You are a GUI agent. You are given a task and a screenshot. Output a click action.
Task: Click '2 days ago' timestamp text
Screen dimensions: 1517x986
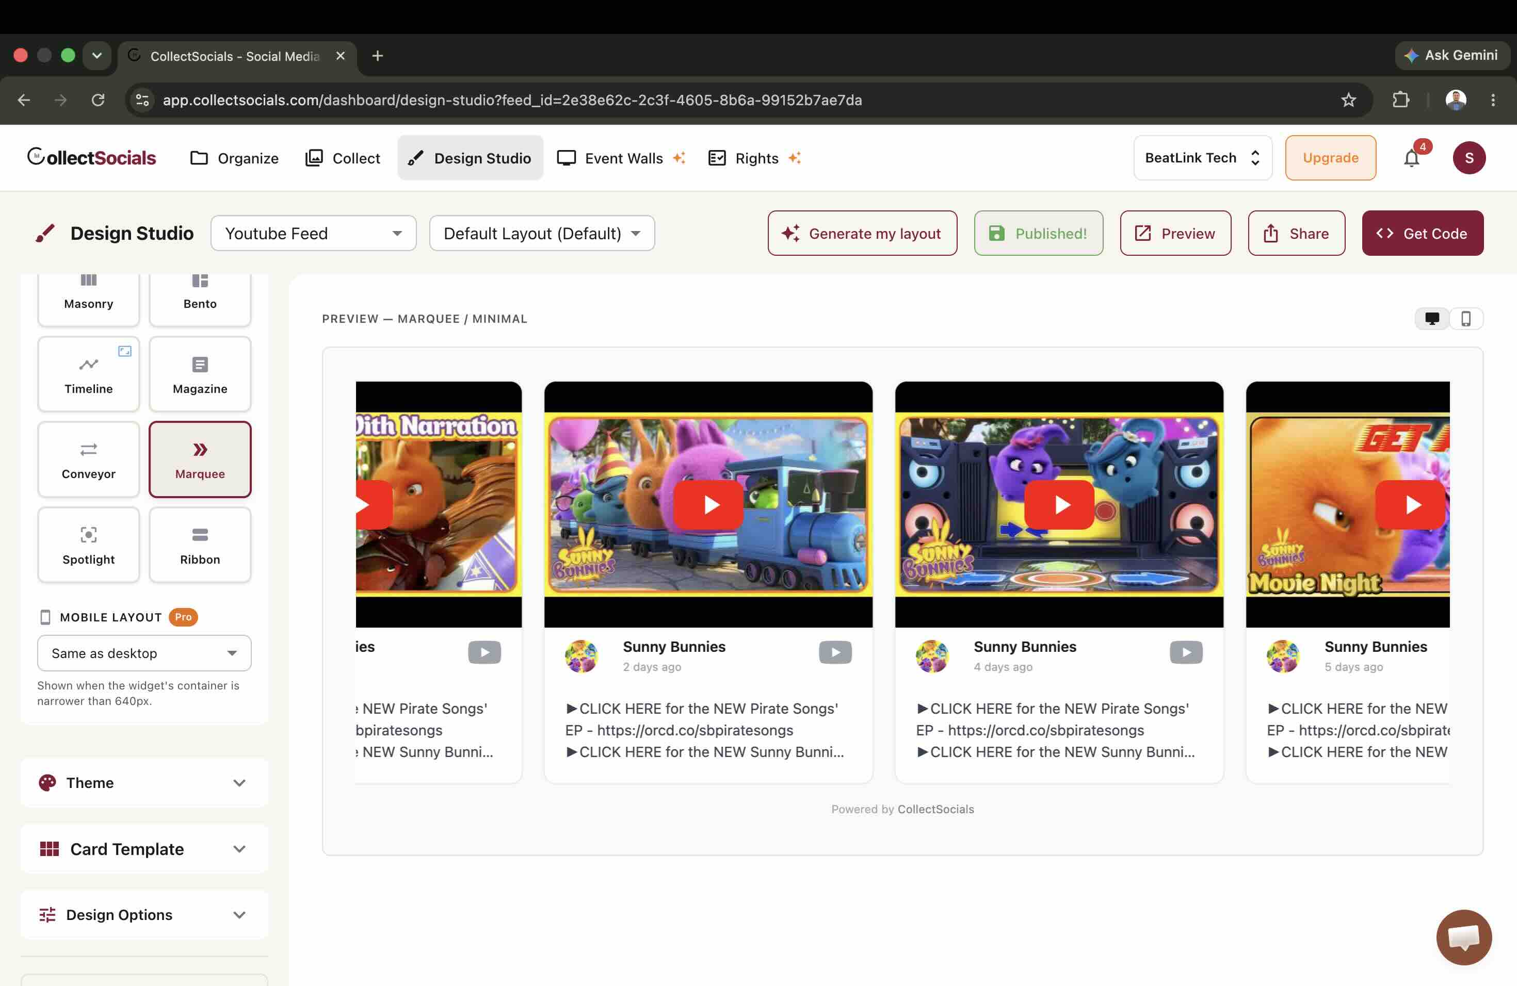[651, 667]
